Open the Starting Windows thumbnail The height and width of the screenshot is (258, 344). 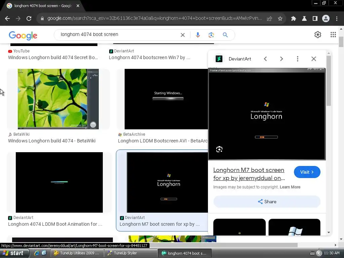click(166, 99)
